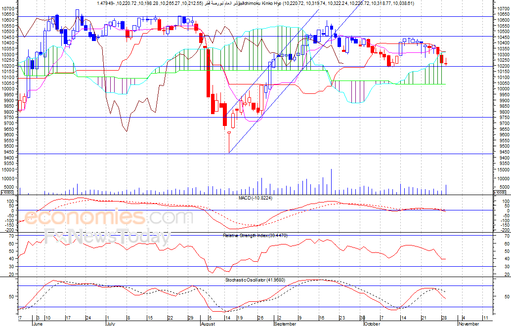Select the Stochastic Oscillator label
The image size is (511, 326).
click(x=255, y=280)
